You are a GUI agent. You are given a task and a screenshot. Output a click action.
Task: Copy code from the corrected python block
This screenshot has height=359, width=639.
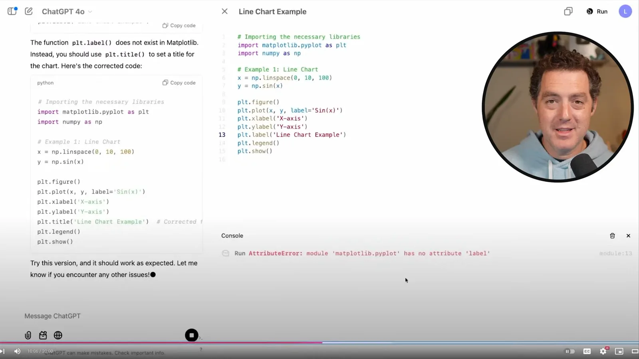coord(179,83)
